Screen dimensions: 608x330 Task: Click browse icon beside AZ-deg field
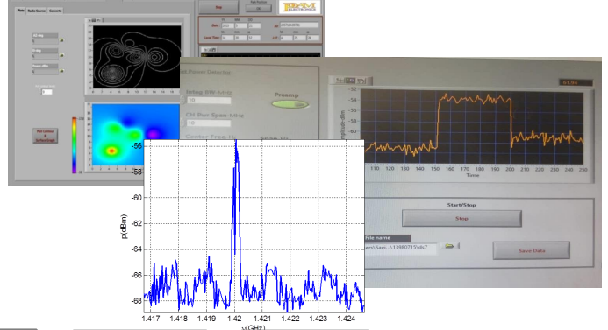click(61, 40)
